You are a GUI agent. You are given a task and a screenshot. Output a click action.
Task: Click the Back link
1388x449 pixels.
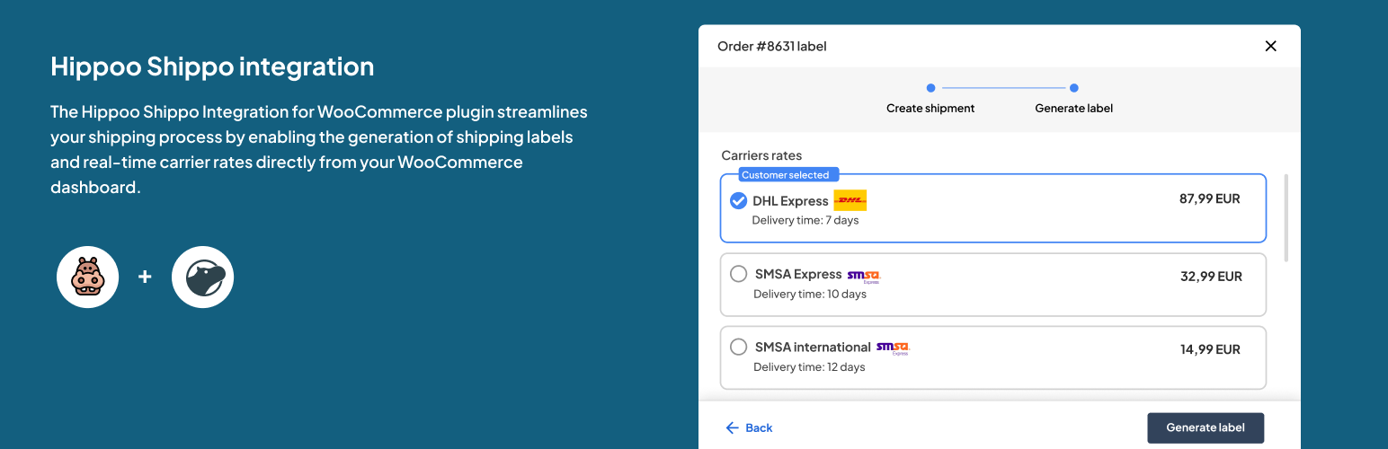tap(759, 427)
